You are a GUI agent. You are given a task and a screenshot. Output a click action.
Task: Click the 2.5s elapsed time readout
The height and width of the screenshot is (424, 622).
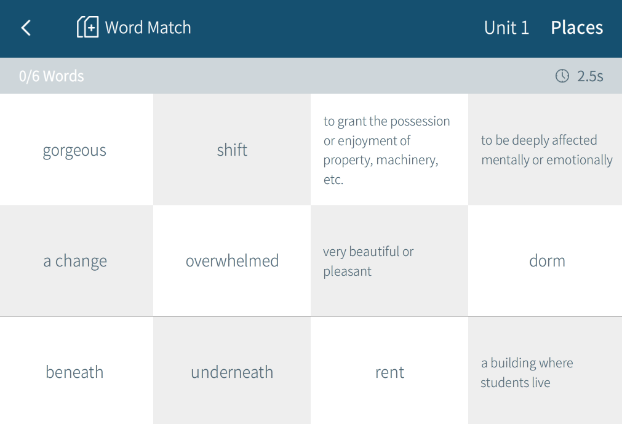[x=589, y=76]
